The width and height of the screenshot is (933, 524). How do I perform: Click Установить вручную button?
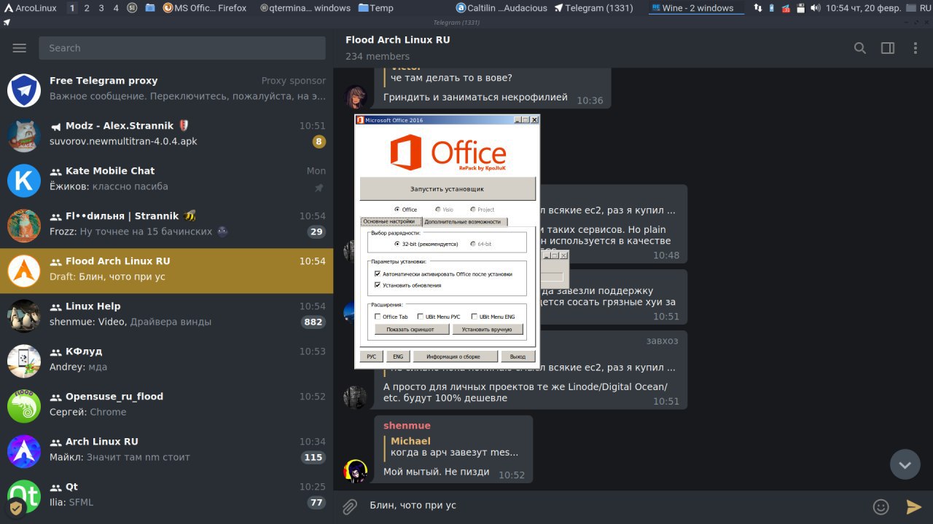point(487,330)
